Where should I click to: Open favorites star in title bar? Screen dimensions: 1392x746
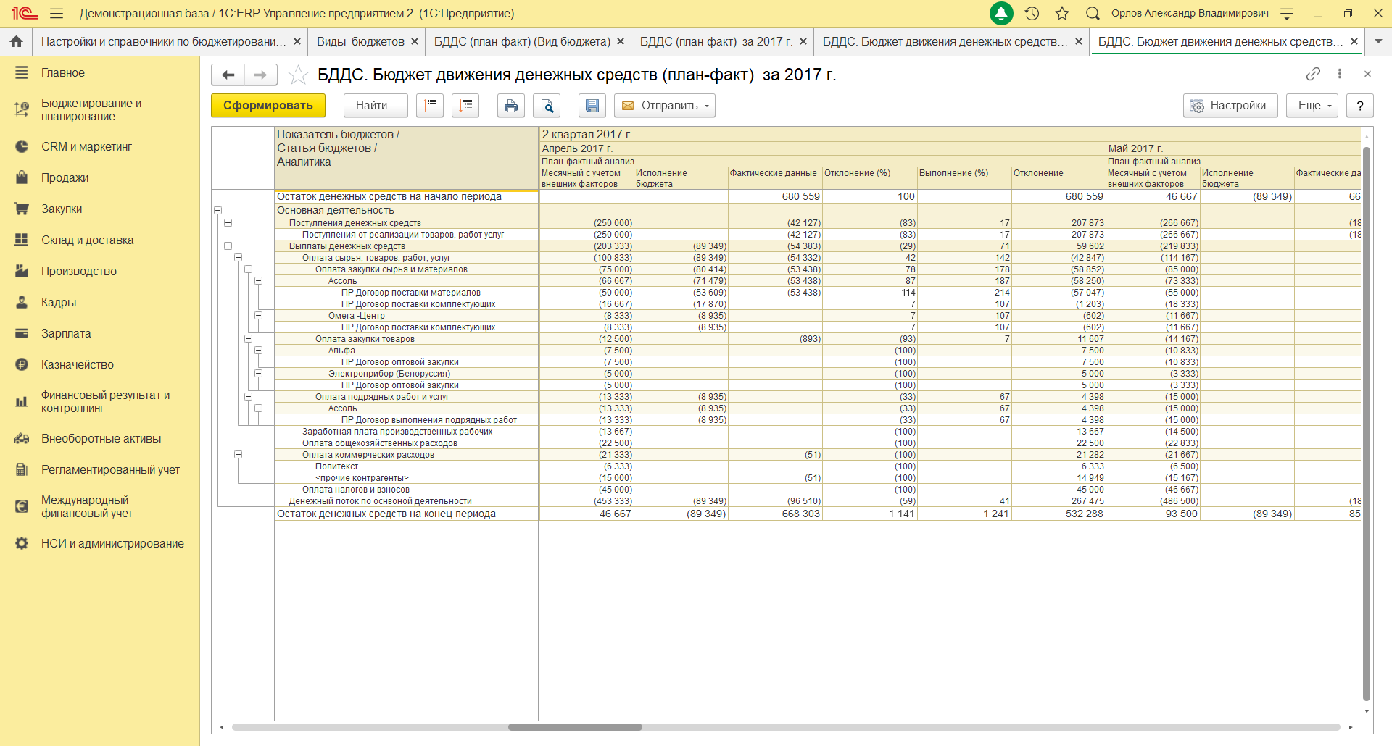pyautogui.click(x=1062, y=13)
